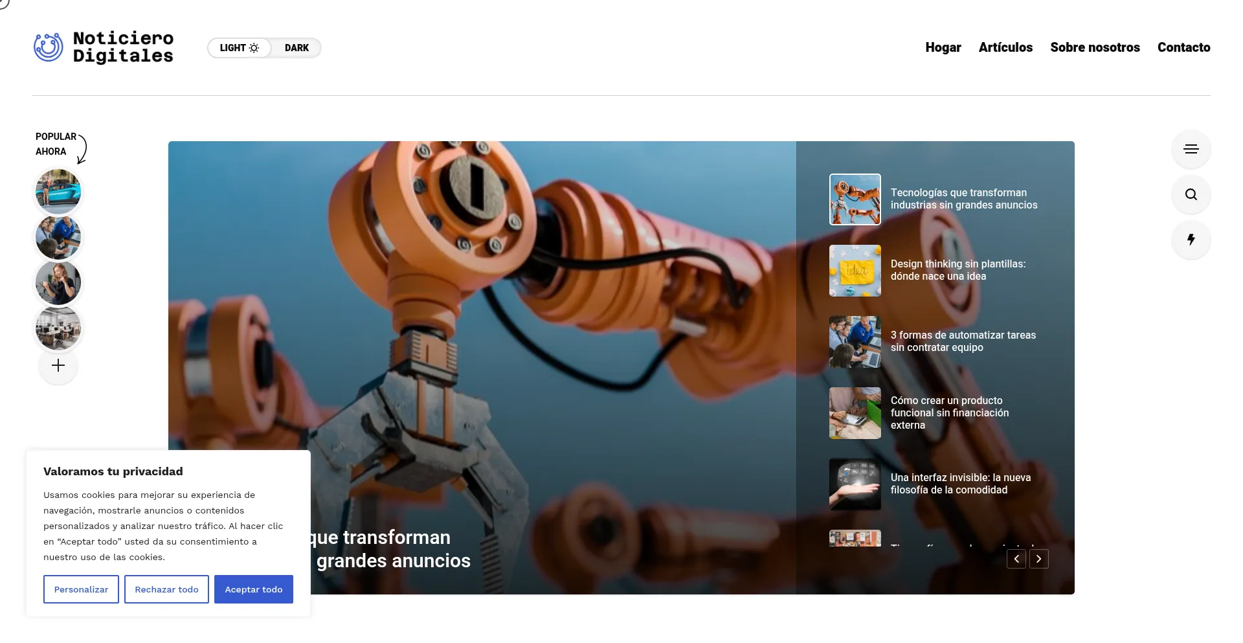
Task: Open the Hogar menu item
Action: click(943, 47)
